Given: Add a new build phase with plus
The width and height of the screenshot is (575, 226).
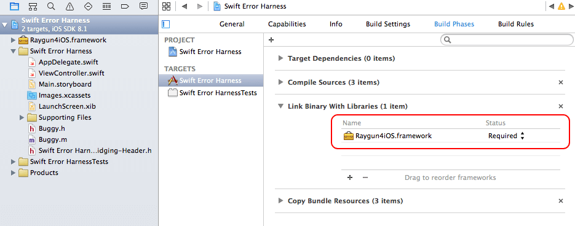Looking at the screenshot, I should [271, 39].
